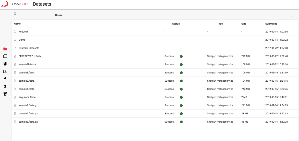Open sample2.fasta dataset name
The image size is (299, 141).
point(27,81)
